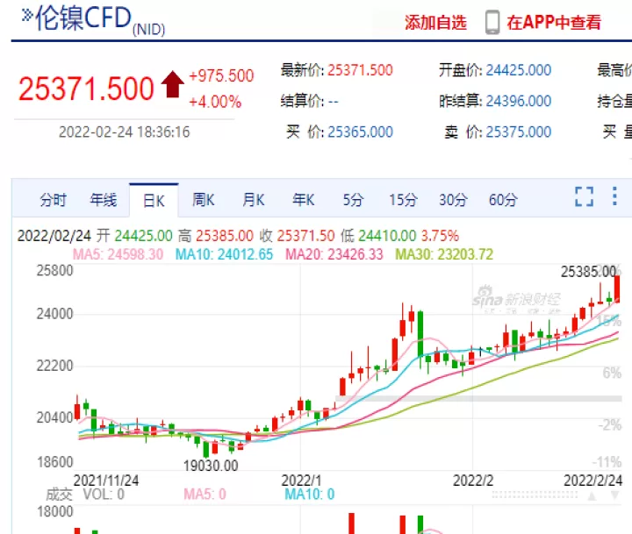Click the 在APP中查看 link
632x534 pixels.
point(554,23)
